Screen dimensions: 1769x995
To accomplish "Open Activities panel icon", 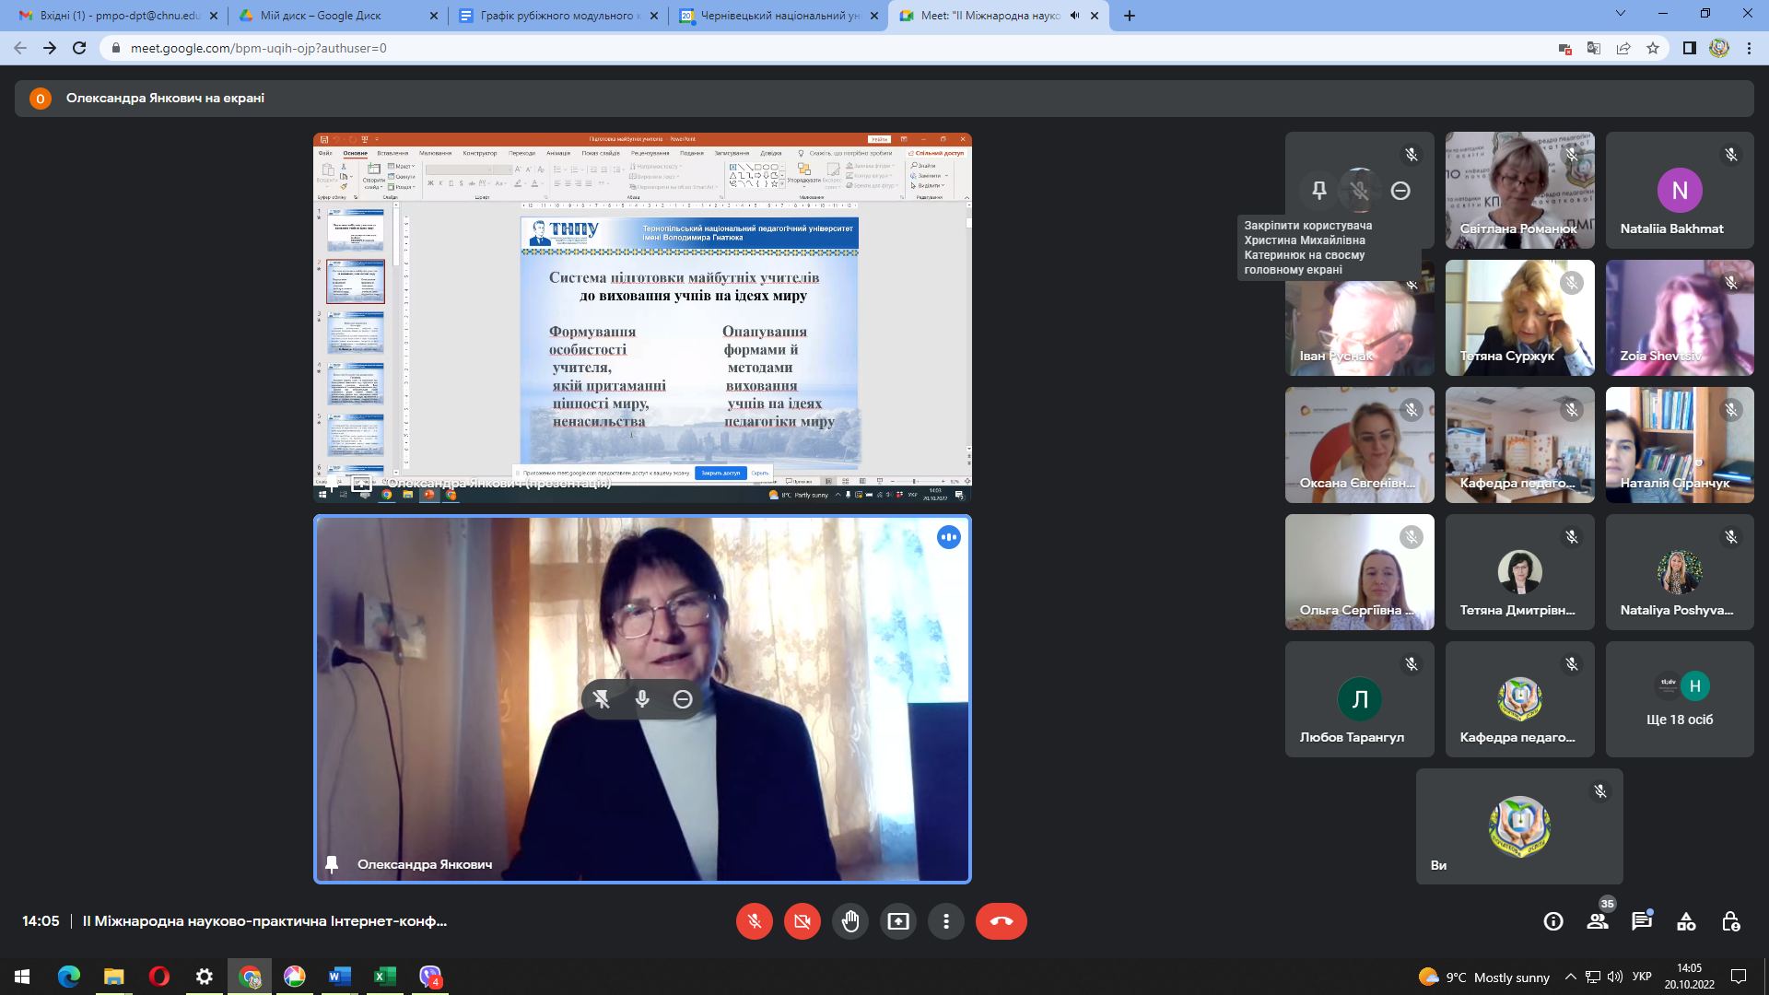I will [1686, 921].
